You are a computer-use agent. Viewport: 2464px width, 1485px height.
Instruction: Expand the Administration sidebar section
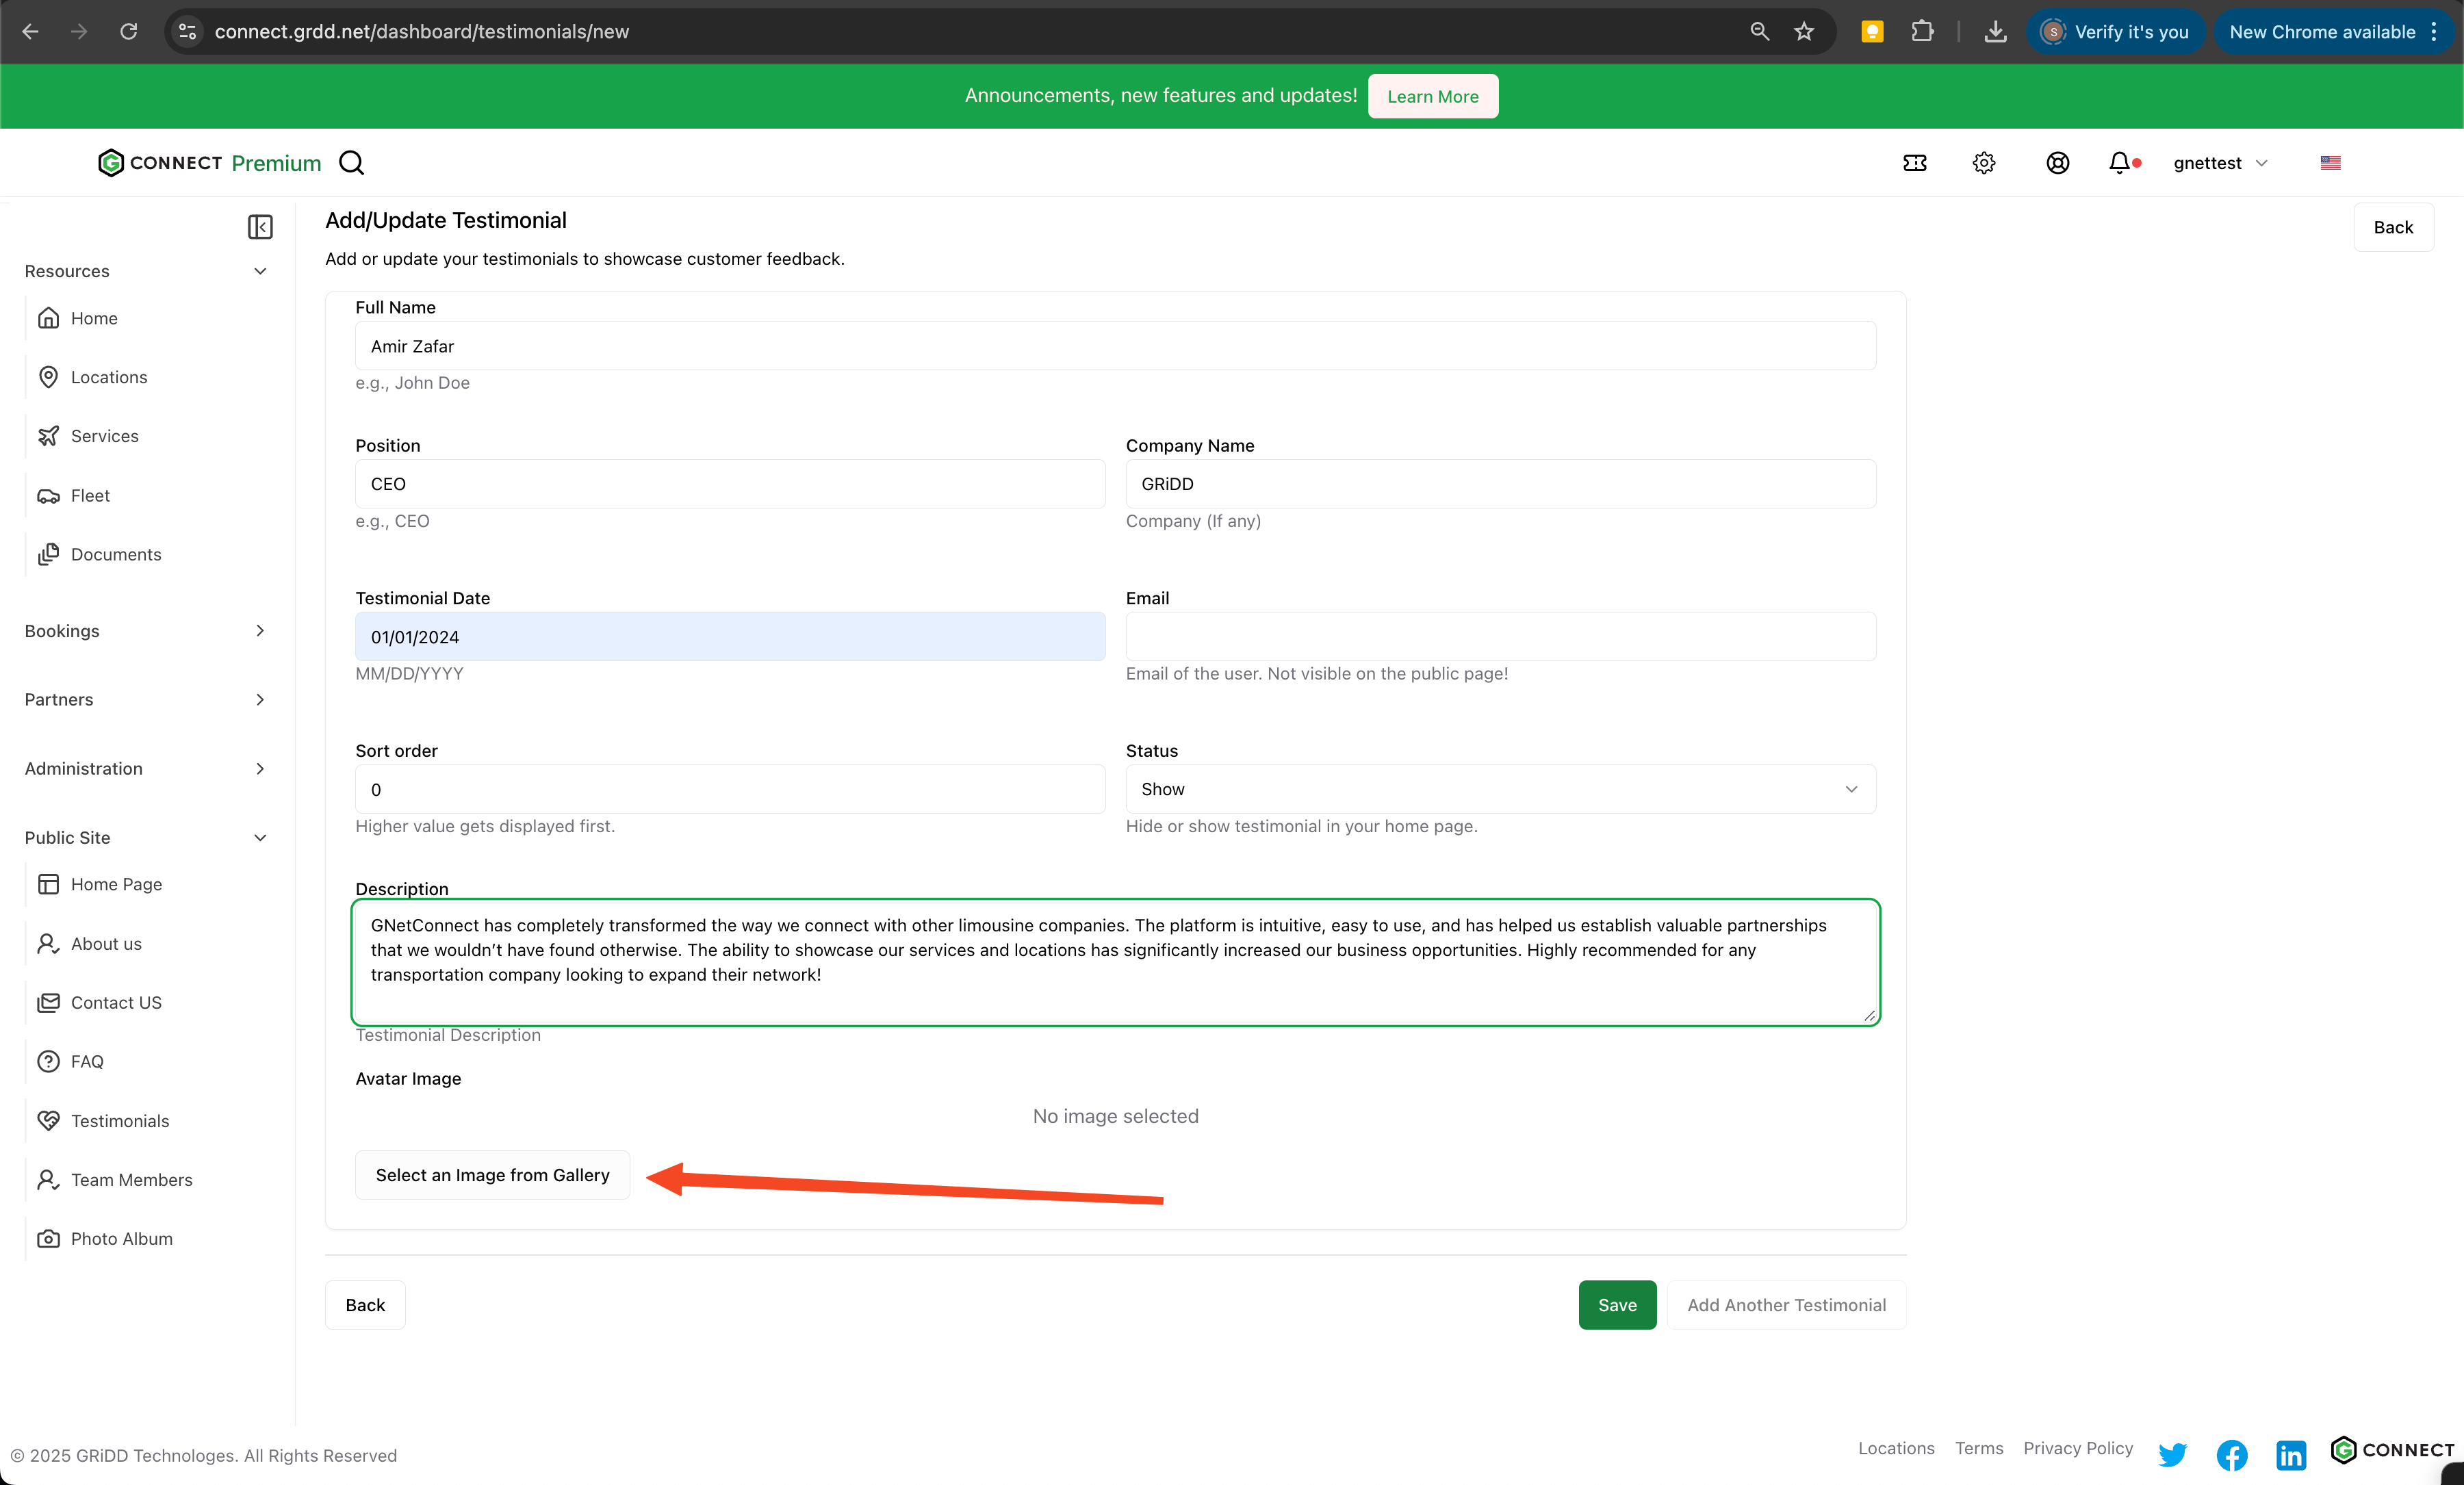click(x=146, y=768)
